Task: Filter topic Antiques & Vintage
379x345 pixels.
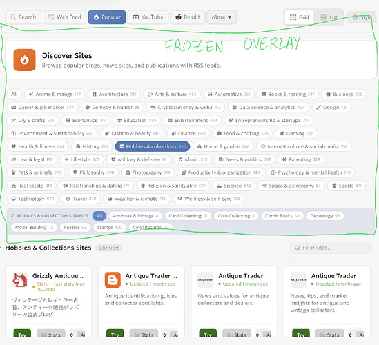Action: click(x=135, y=216)
